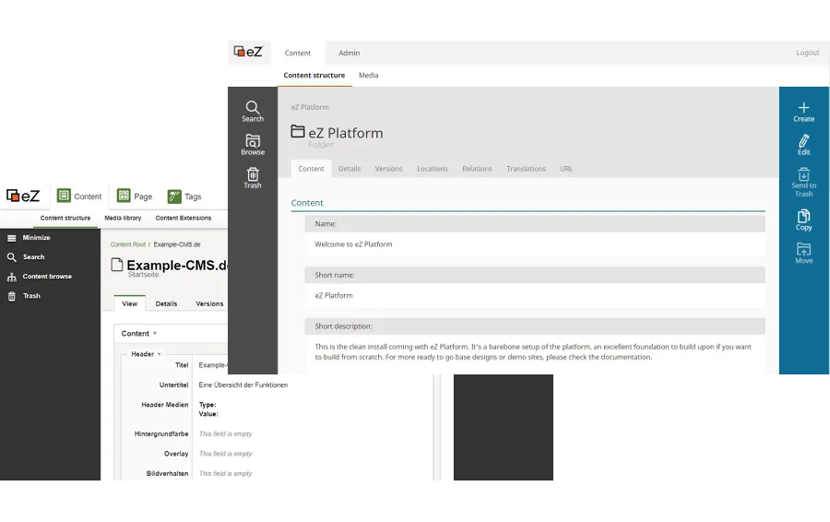Click the Move icon in action bar

tap(803, 248)
